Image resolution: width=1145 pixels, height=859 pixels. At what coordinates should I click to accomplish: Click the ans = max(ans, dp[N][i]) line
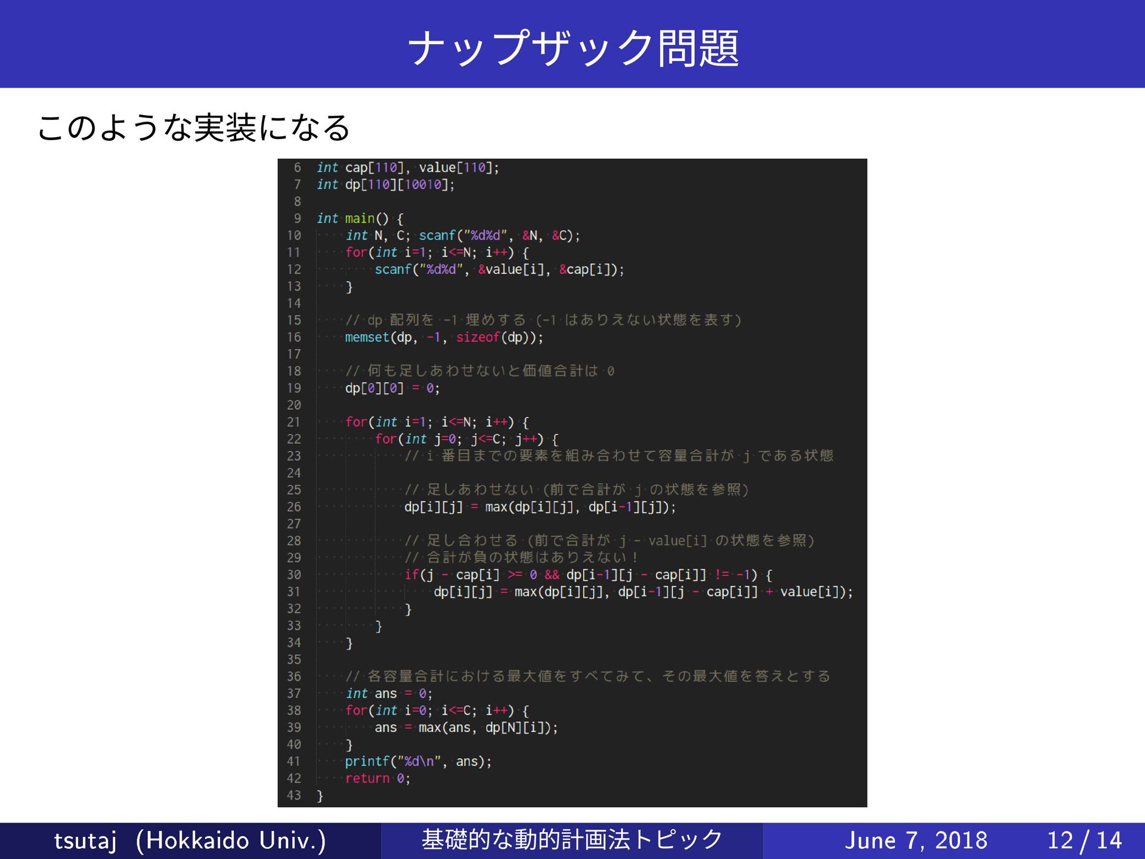pyautogui.click(x=466, y=728)
